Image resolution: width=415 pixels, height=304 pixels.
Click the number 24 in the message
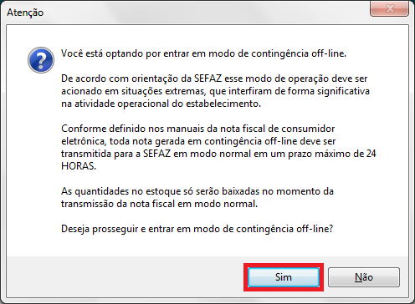pyautogui.click(x=371, y=154)
